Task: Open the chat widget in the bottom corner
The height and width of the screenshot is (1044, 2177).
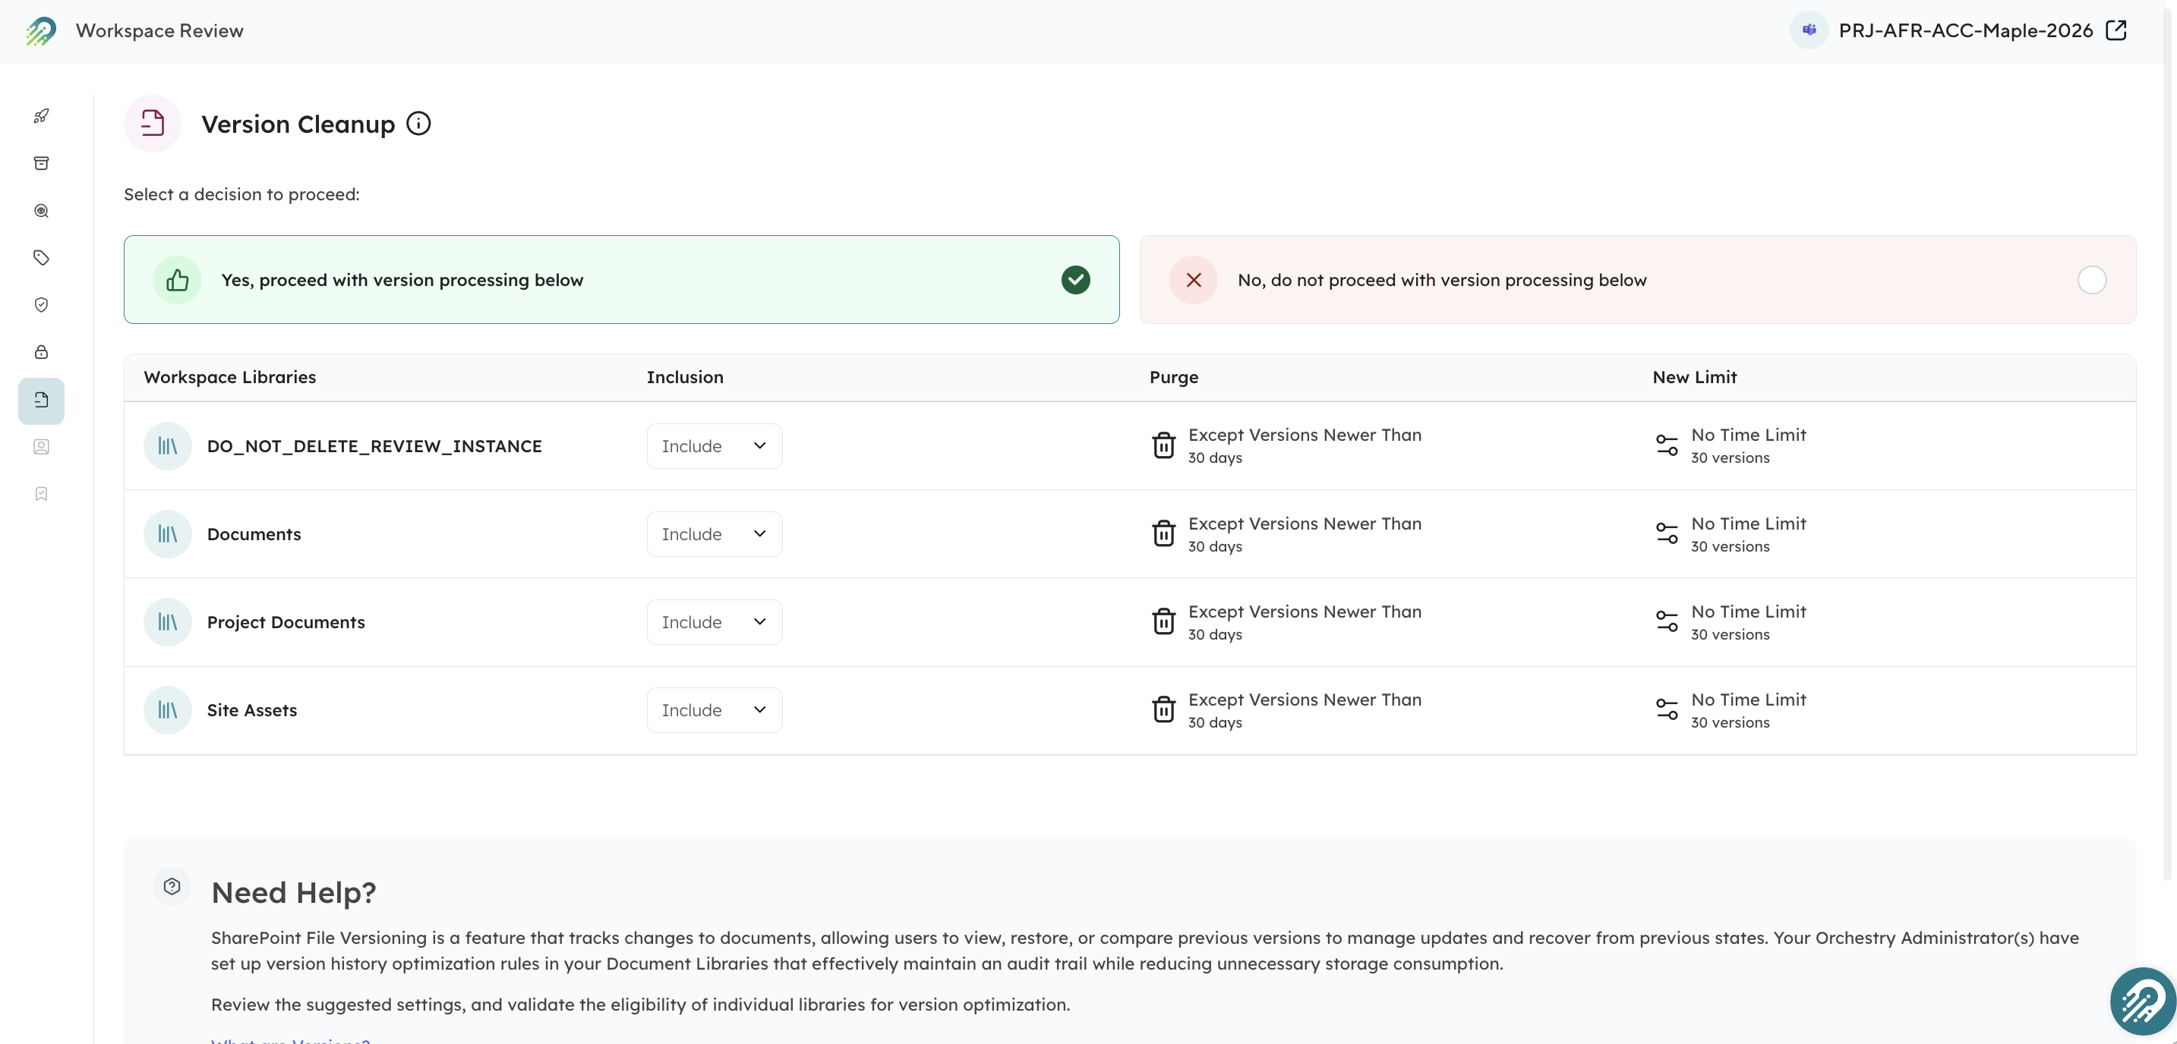Action: point(2140,1001)
